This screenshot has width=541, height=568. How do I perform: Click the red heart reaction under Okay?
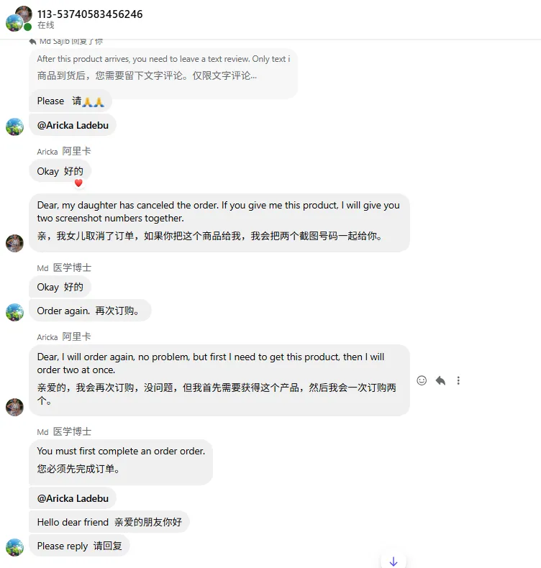[x=78, y=183]
